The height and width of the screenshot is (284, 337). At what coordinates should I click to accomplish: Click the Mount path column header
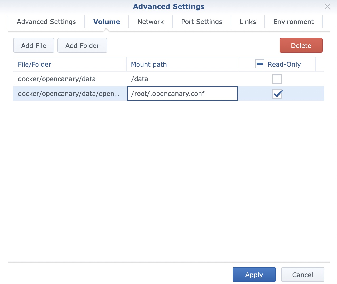pos(149,65)
